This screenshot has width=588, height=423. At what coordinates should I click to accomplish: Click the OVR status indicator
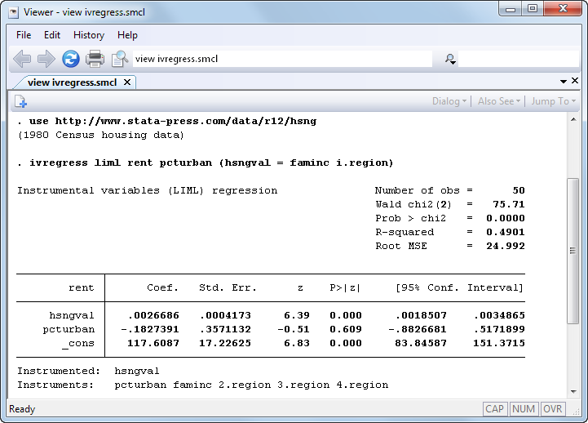click(x=553, y=409)
